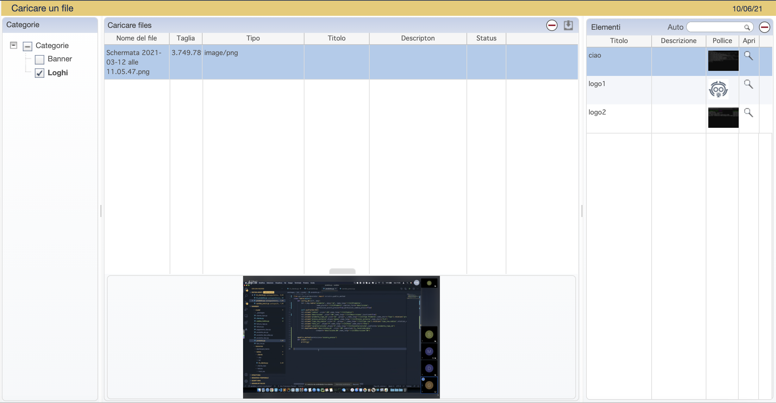Click the logo2 row thumbnail

click(x=723, y=118)
